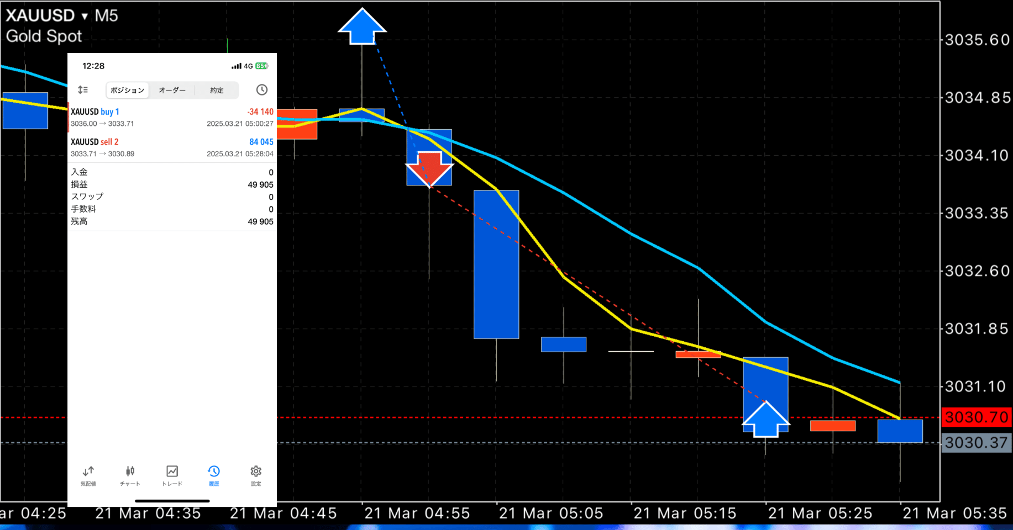Click the 2025.03.21 05:28:04 timestamp

[240, 154]
